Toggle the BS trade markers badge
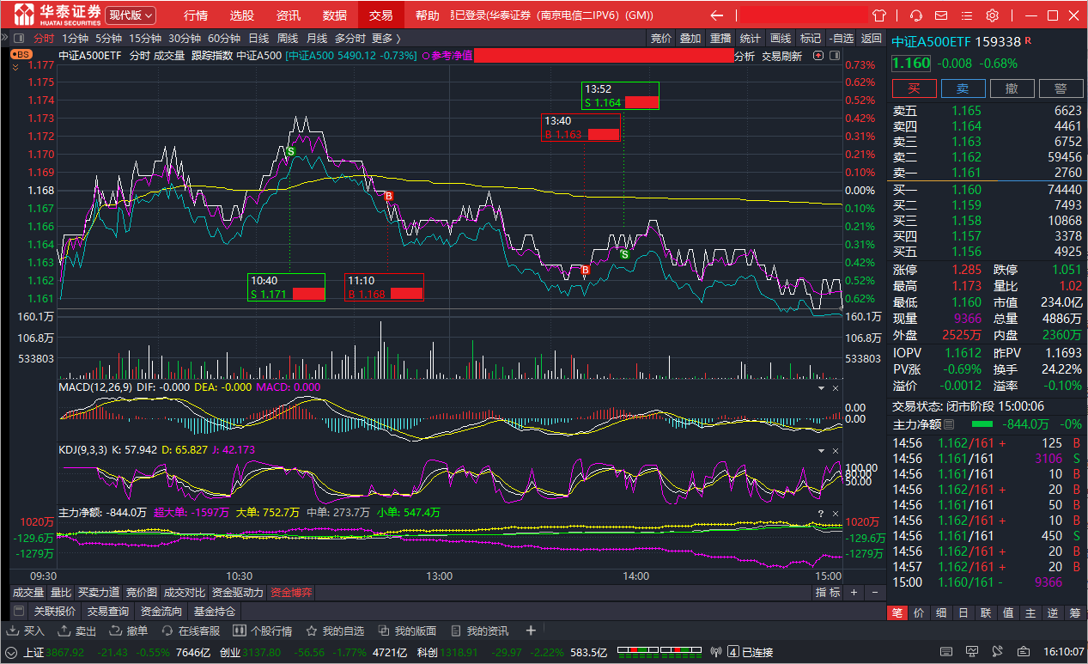The image size is (1088, 664). [x=21, y=54]
